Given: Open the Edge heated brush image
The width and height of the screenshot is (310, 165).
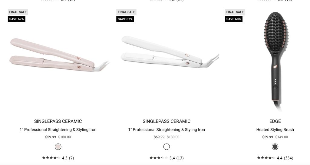Looking at the screenshot, I should 275,62.
